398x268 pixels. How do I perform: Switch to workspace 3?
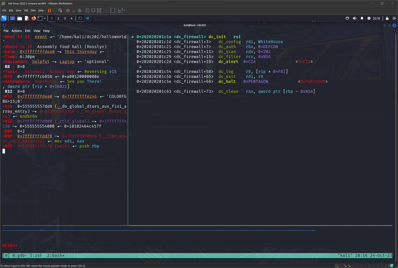tap(65, 18)
